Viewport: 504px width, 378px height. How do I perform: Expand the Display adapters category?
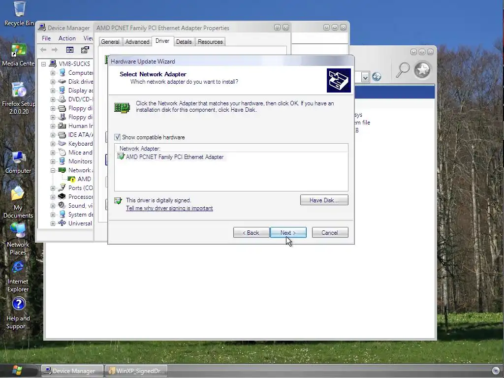tap(53, 91)
